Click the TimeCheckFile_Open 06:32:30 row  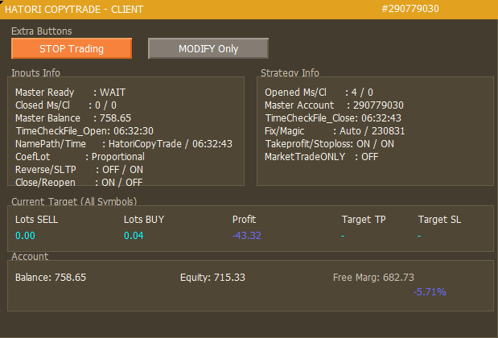click(x=84, y=131)
